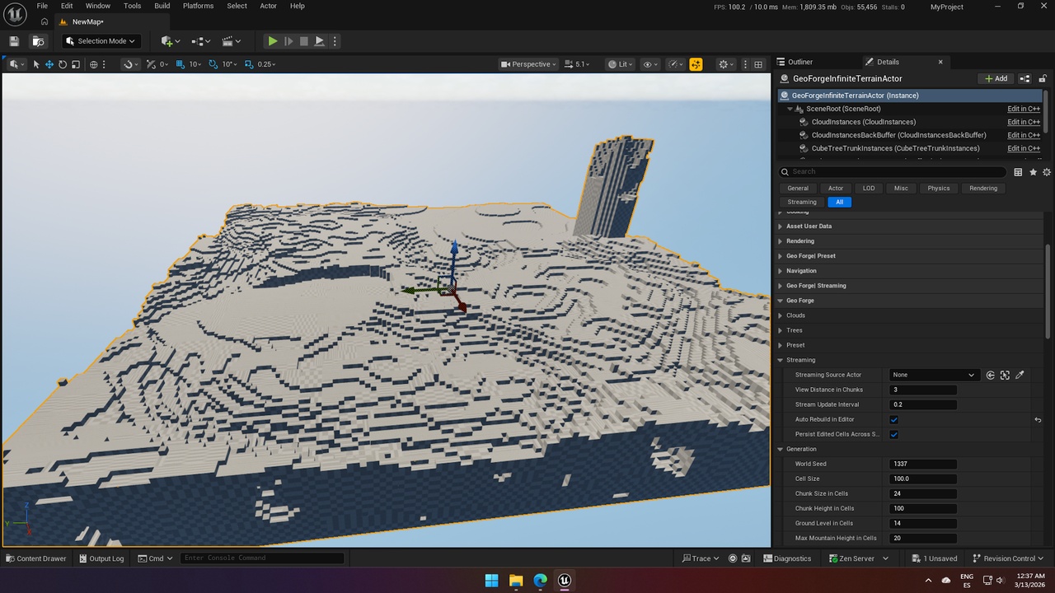This screenshot has width=1055, height=593.
Task: Open the Sequencer cinematics dropdown
Action: coord(232,41)
